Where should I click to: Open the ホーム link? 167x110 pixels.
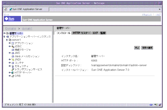coord(6,15)
